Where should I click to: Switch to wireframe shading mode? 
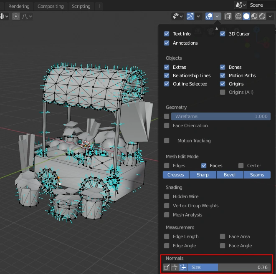point(238,16)
